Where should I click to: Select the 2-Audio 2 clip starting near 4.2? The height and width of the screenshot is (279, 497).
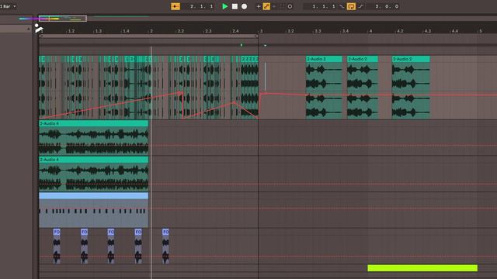click(411, 59)
